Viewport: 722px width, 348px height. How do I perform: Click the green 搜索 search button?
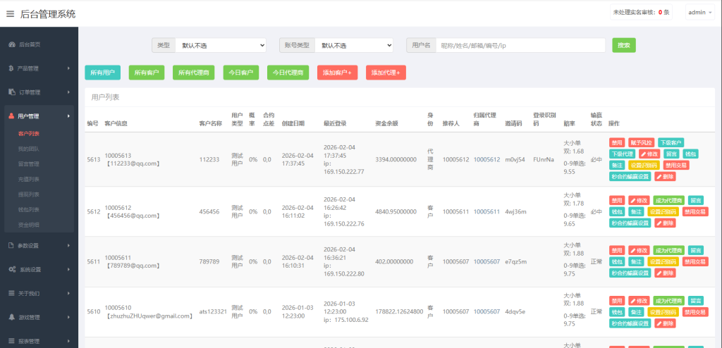(x=624, y=45)
